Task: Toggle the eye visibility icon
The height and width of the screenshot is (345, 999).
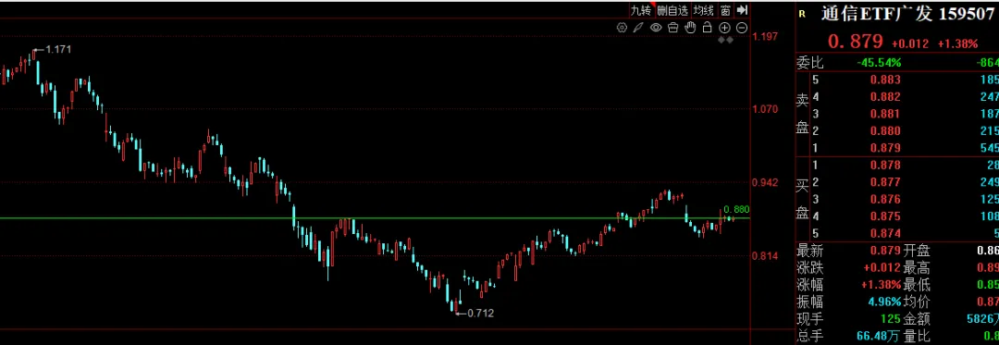Action: (656, 28)
